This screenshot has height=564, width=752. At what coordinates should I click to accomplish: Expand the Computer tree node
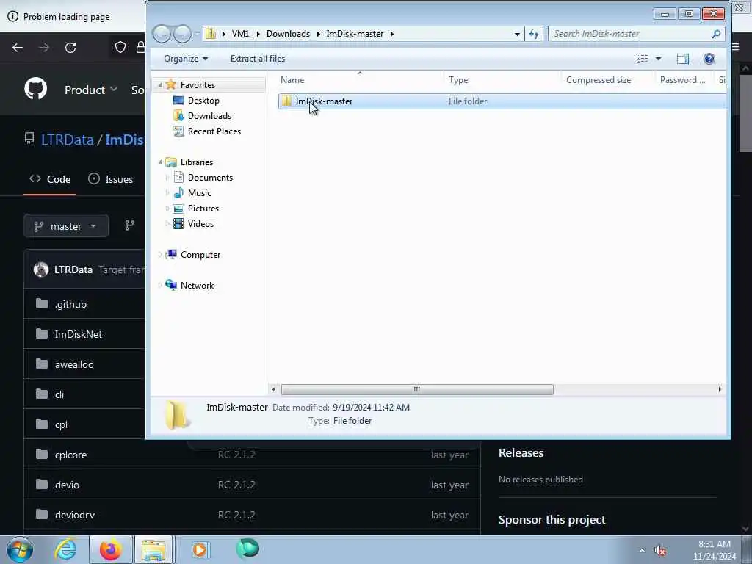click(160, 255)
